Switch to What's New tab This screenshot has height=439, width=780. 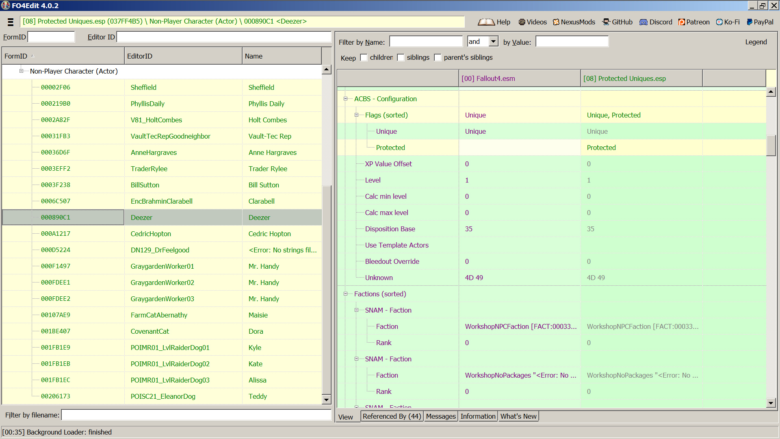pyautogui.click(x=518, y=416)
